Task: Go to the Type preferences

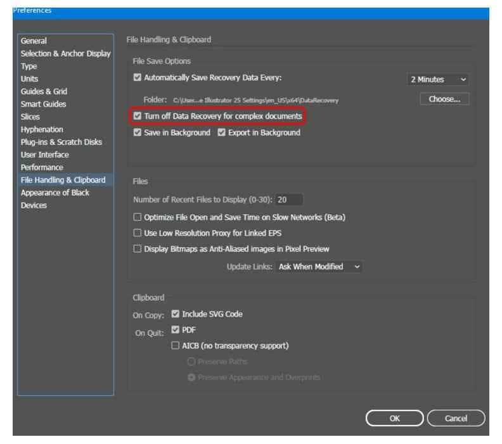Action: pyautogui.click(x=29, y=67)
